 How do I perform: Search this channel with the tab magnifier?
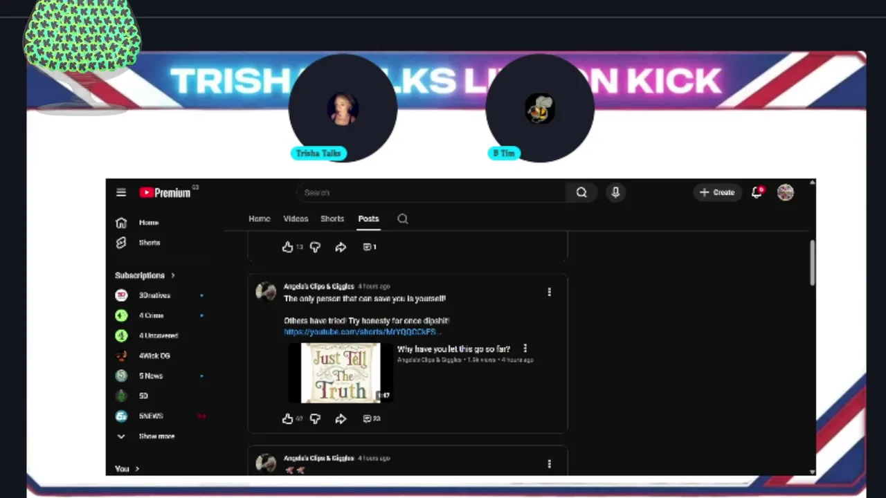coord(403,219)
